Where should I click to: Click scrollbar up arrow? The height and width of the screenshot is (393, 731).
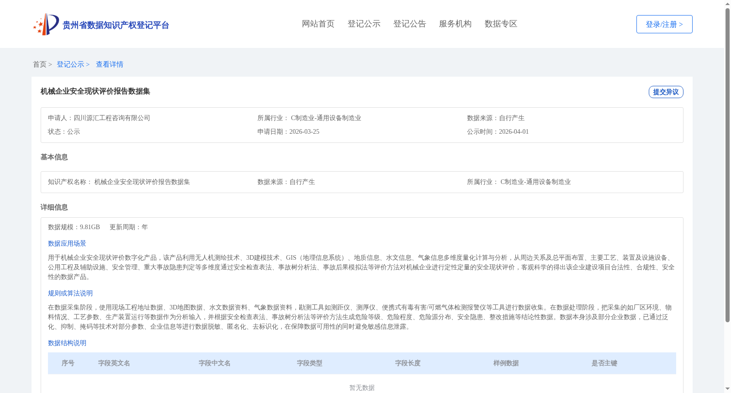[727, 4]
